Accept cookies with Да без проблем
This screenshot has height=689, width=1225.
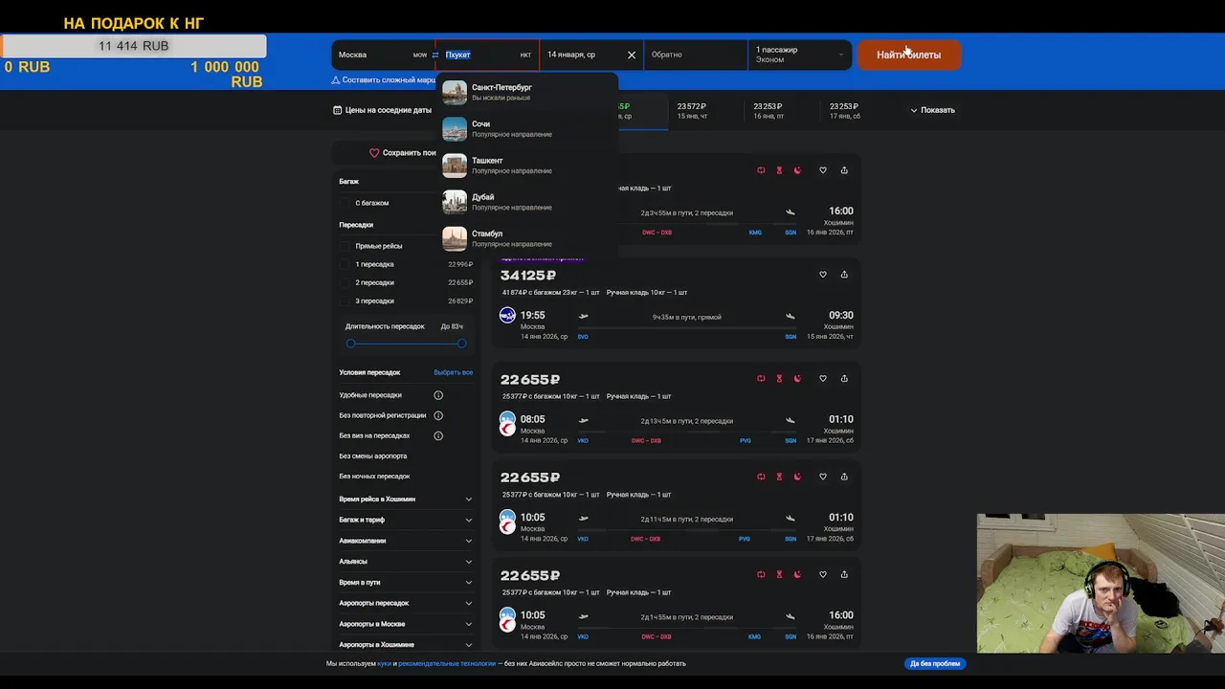coord(935,663)
